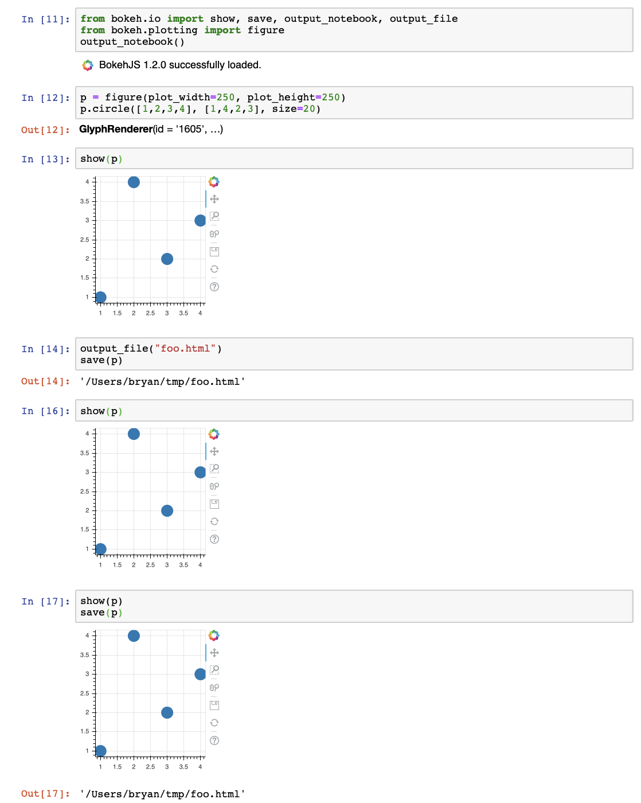The image size is (641, 803).
Task: Click the Save icon on the second plot toolbar
Action: pos(215,503)
